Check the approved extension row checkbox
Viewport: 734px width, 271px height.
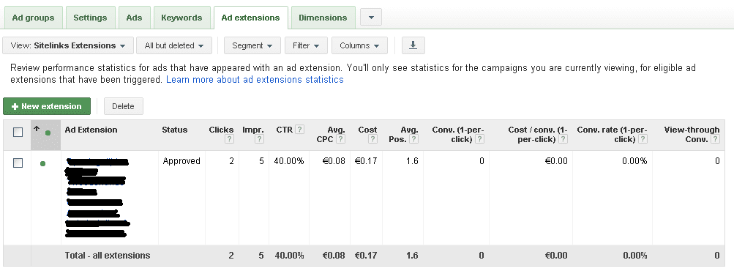coord(18,163)
